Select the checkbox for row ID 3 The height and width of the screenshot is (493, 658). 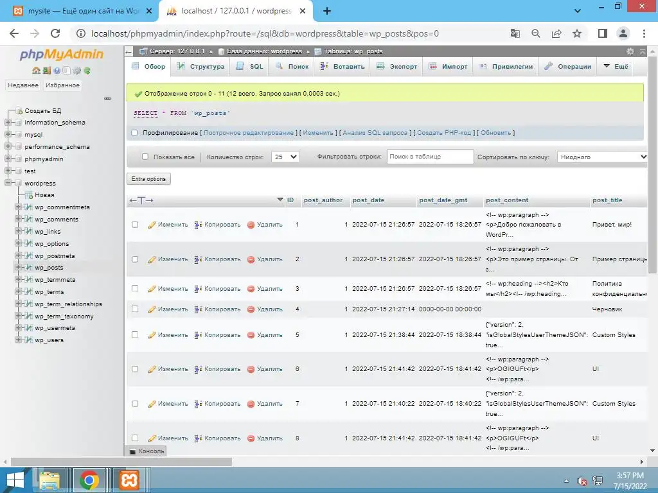coord(135,288)
